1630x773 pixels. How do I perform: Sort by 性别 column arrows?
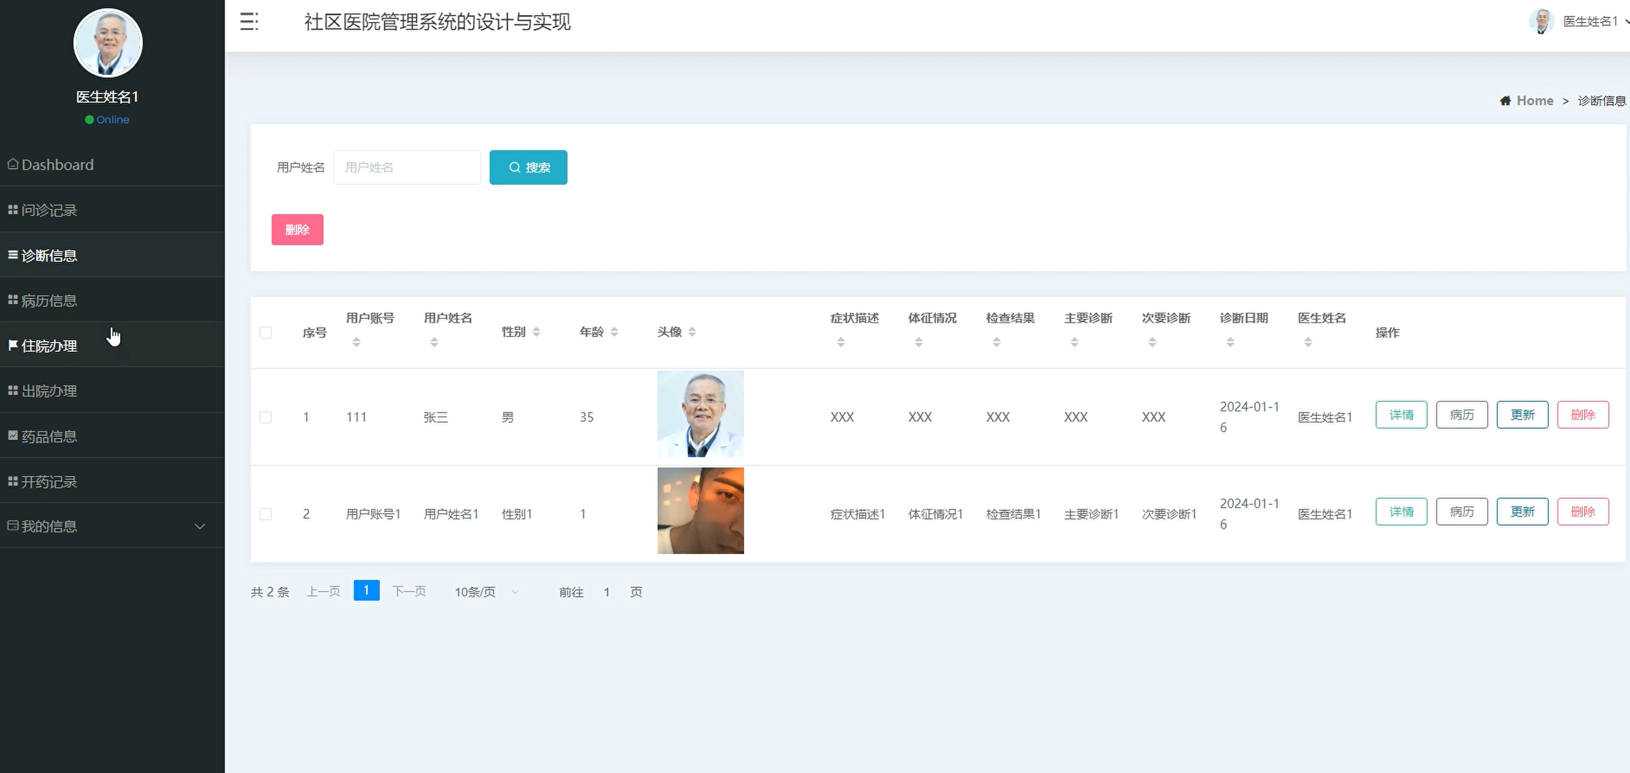pos(536,332)
